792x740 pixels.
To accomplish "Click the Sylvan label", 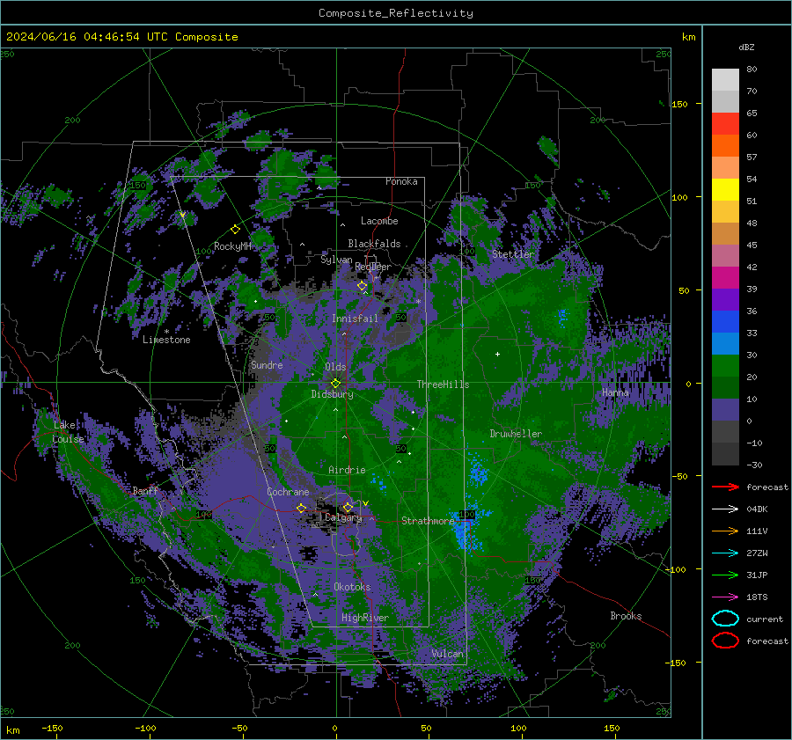I will (336, 260).
